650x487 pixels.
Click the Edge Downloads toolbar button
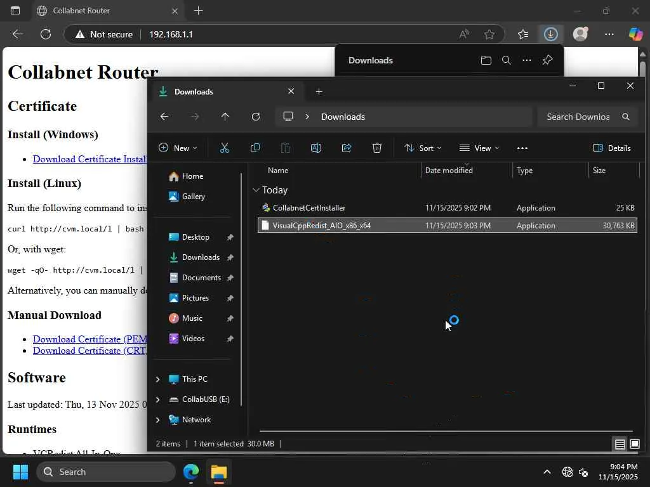(550, 34)
